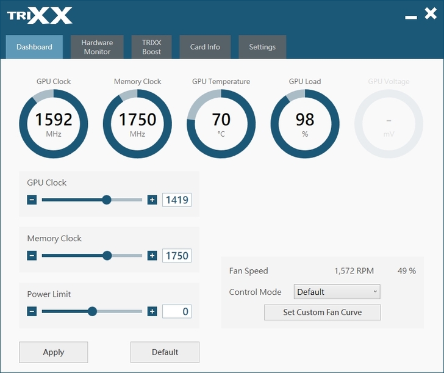
Task: Switch to the Hardware Monitor tab
Action: 97,47
